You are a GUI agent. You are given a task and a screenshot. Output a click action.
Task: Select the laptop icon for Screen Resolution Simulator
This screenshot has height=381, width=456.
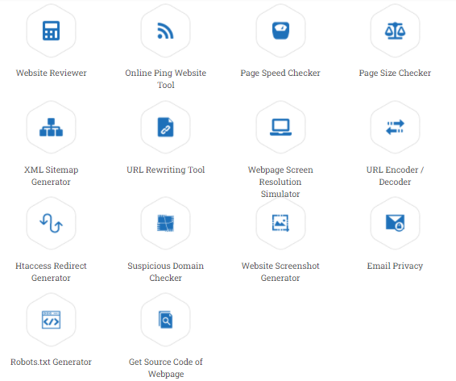(x=280, y=127)
